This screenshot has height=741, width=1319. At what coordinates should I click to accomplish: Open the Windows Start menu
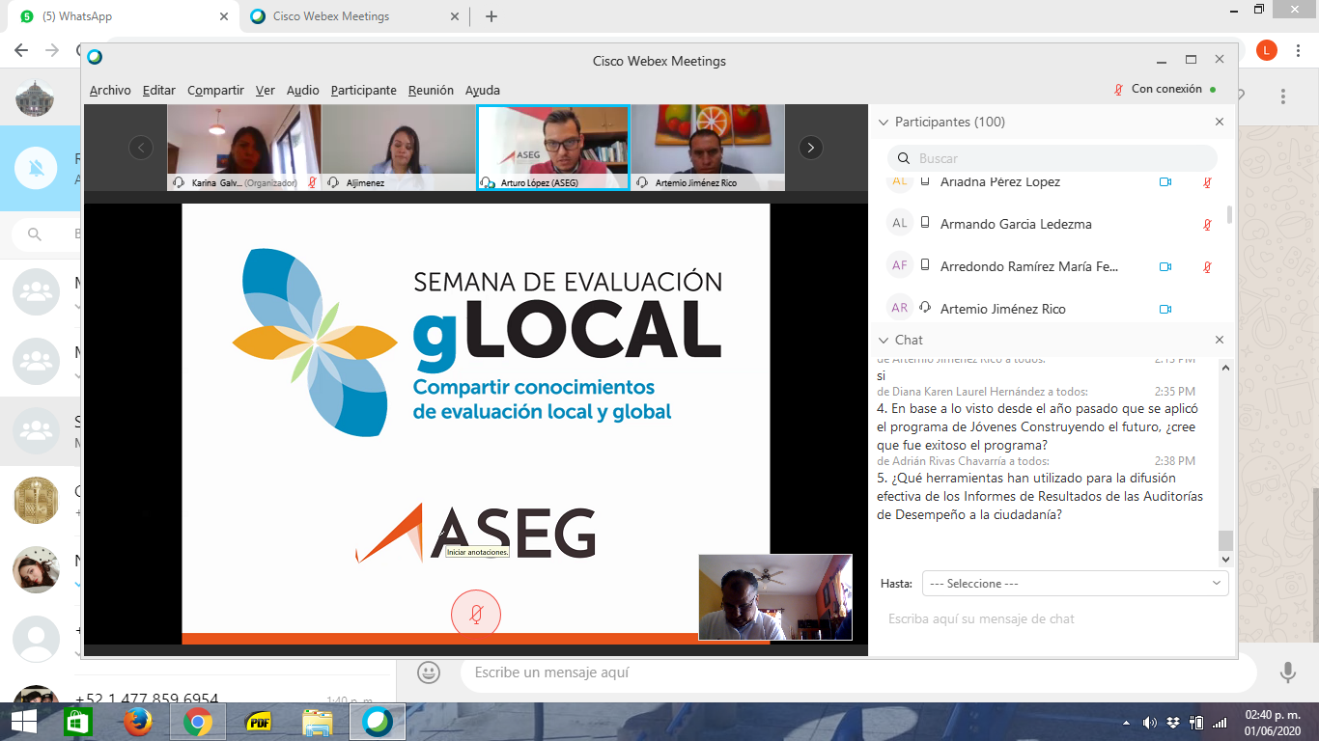point(23,722)
